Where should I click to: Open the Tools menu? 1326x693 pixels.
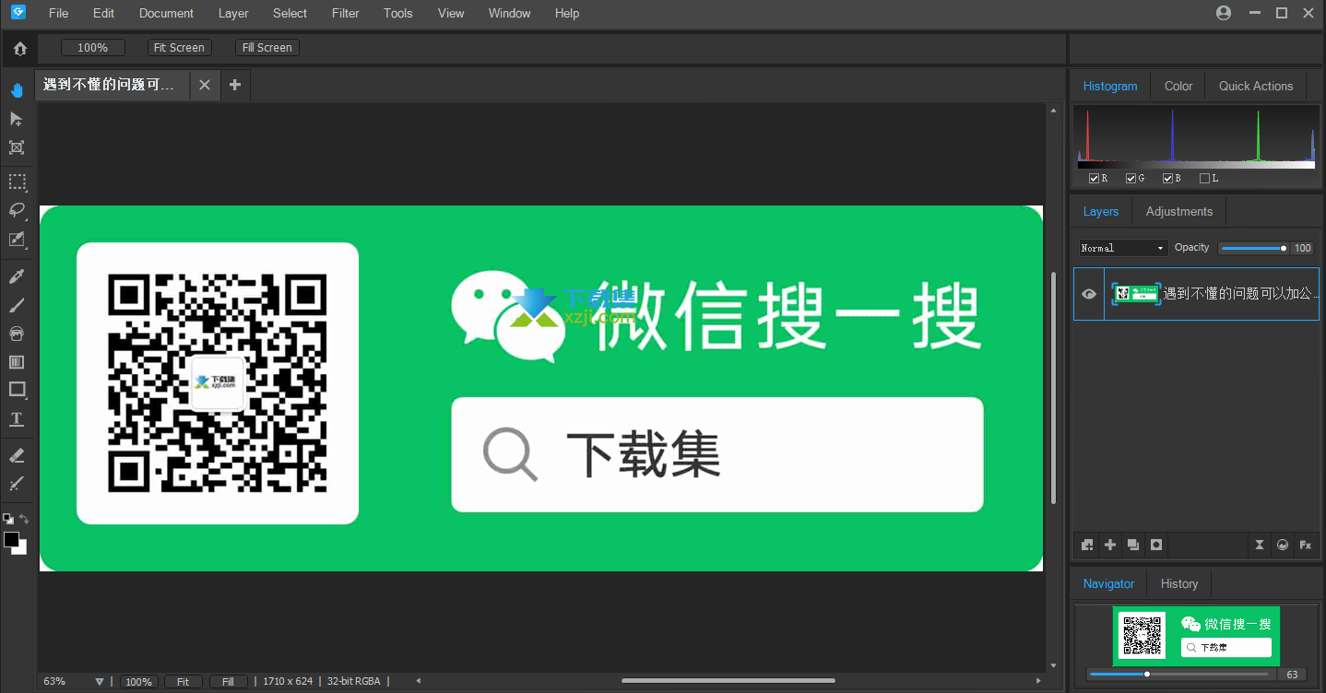(398, 13)
